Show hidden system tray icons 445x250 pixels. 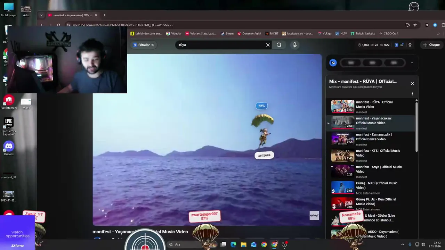click(403, 244)
